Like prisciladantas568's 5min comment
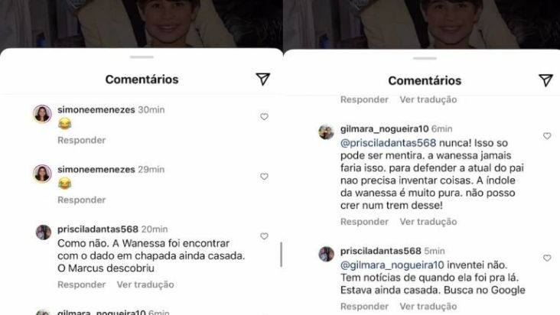Screen dimensions: 560x315 pyautogui.click(x=547, y=258)
